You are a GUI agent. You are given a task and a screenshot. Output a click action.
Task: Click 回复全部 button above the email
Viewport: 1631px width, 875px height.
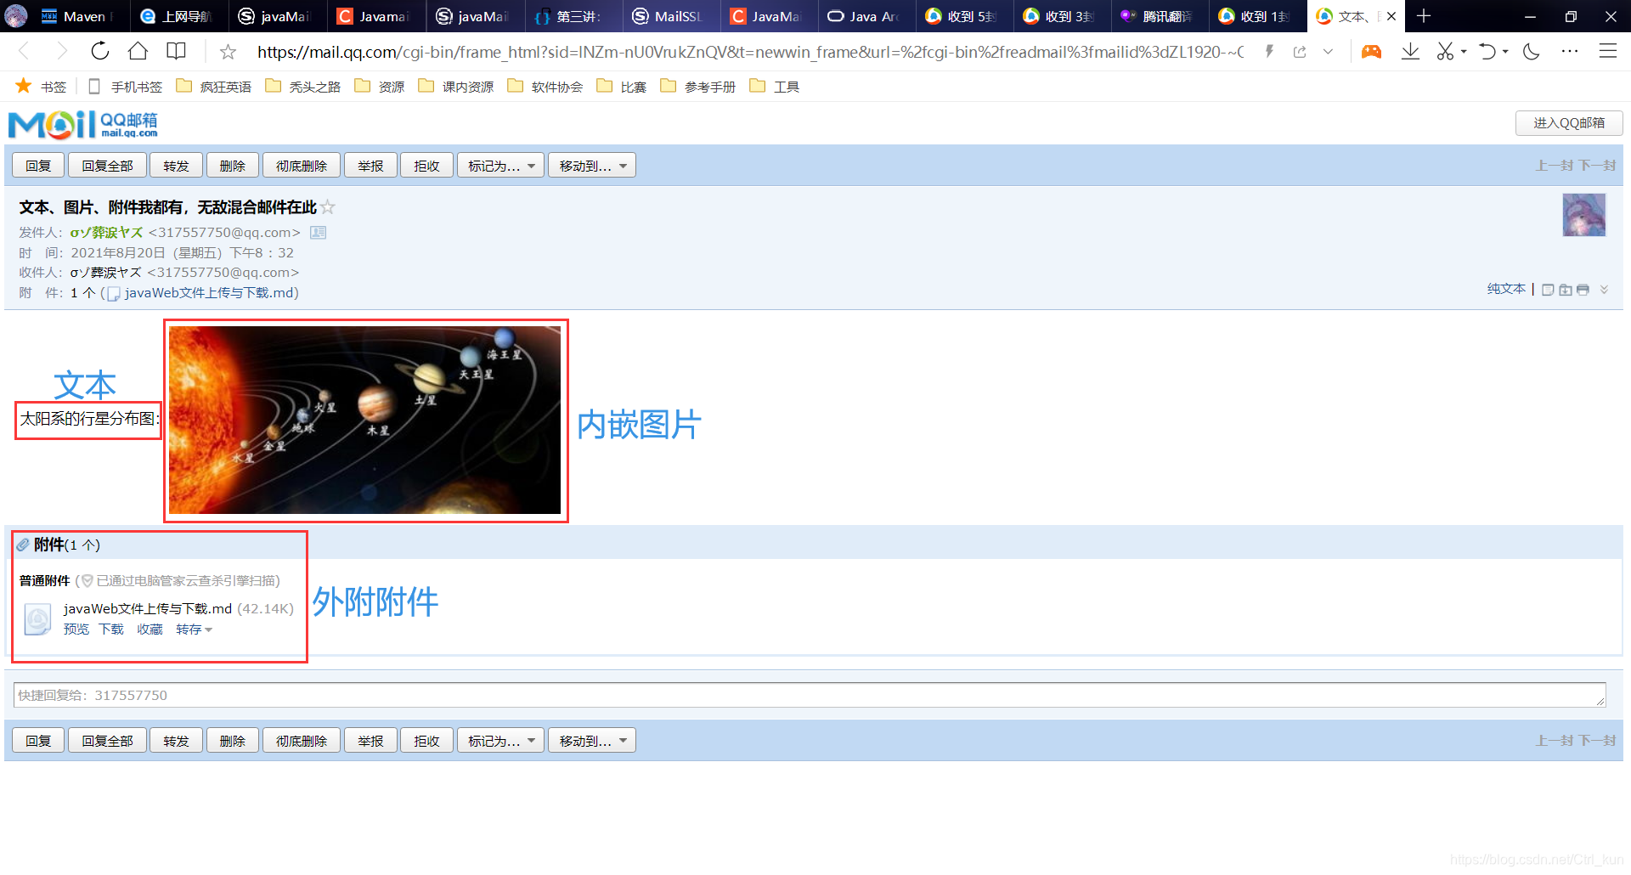coord(107,166)
